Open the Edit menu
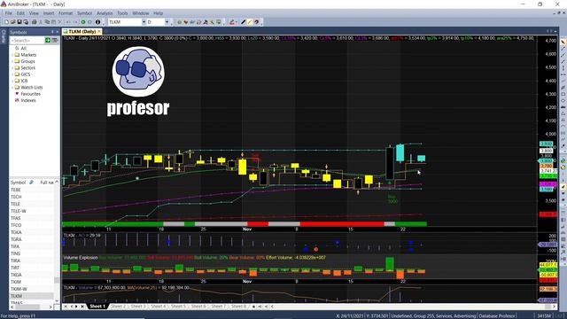The image size is (567, 319). click(20, 13)
